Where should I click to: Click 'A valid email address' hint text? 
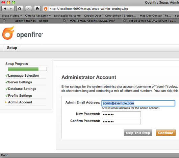pyautogui.click(x=131, y=108)
